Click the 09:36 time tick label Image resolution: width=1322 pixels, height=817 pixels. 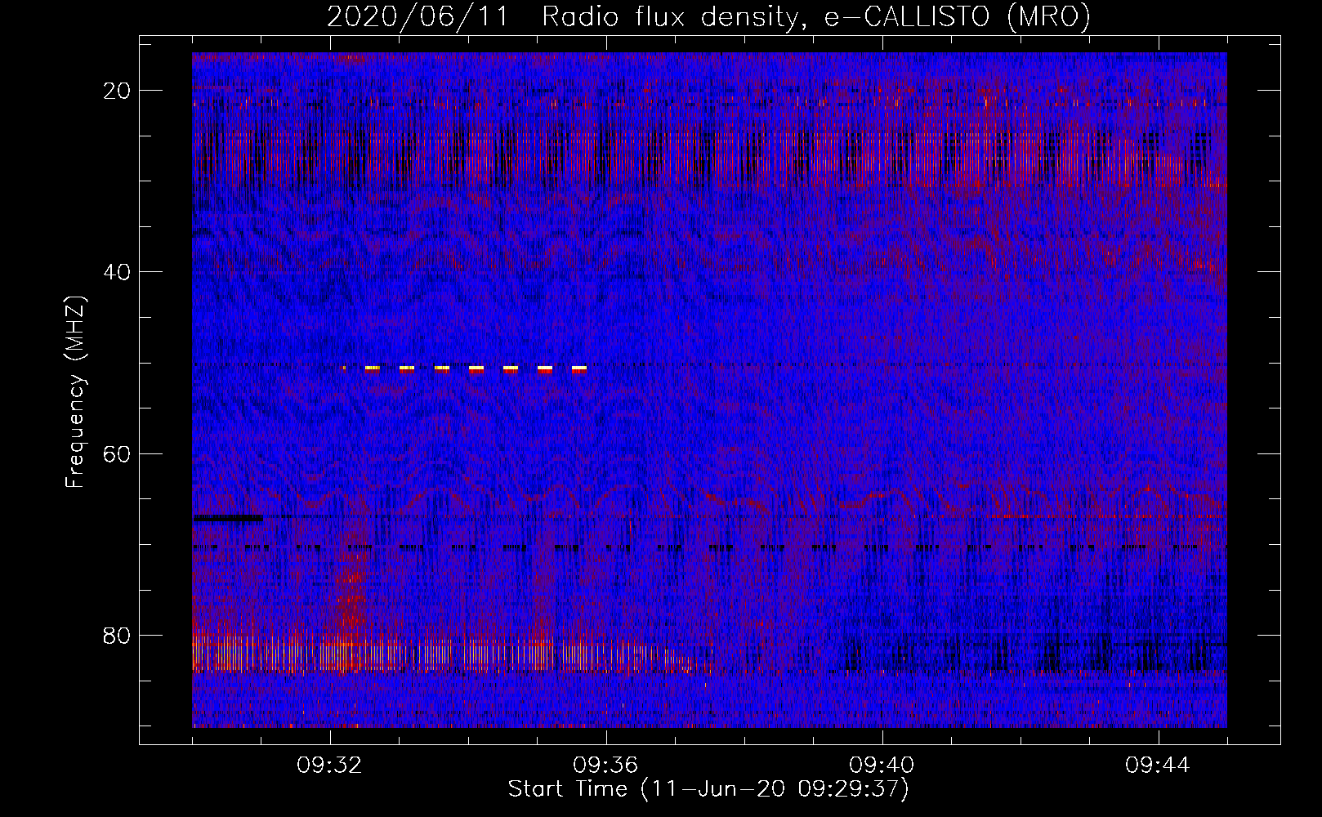click(x=606, y=766)
